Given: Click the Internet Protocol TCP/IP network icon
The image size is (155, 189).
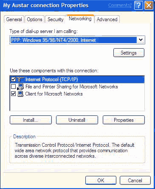Looking at the screenshot, I should 20,79.
